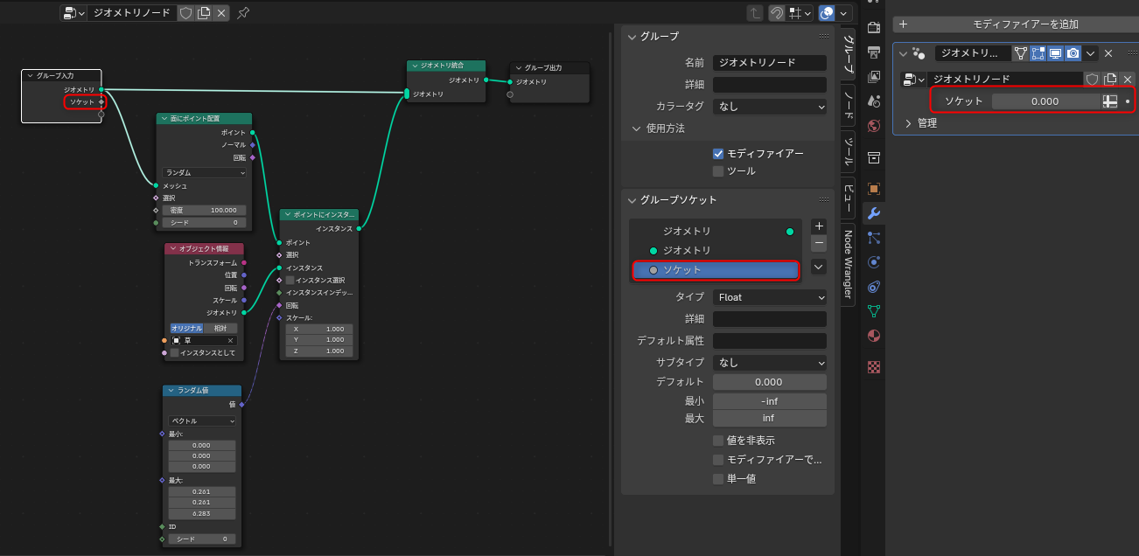Switch to the ノード sidebar tab
1139x556 pixels.
[848, 104]
